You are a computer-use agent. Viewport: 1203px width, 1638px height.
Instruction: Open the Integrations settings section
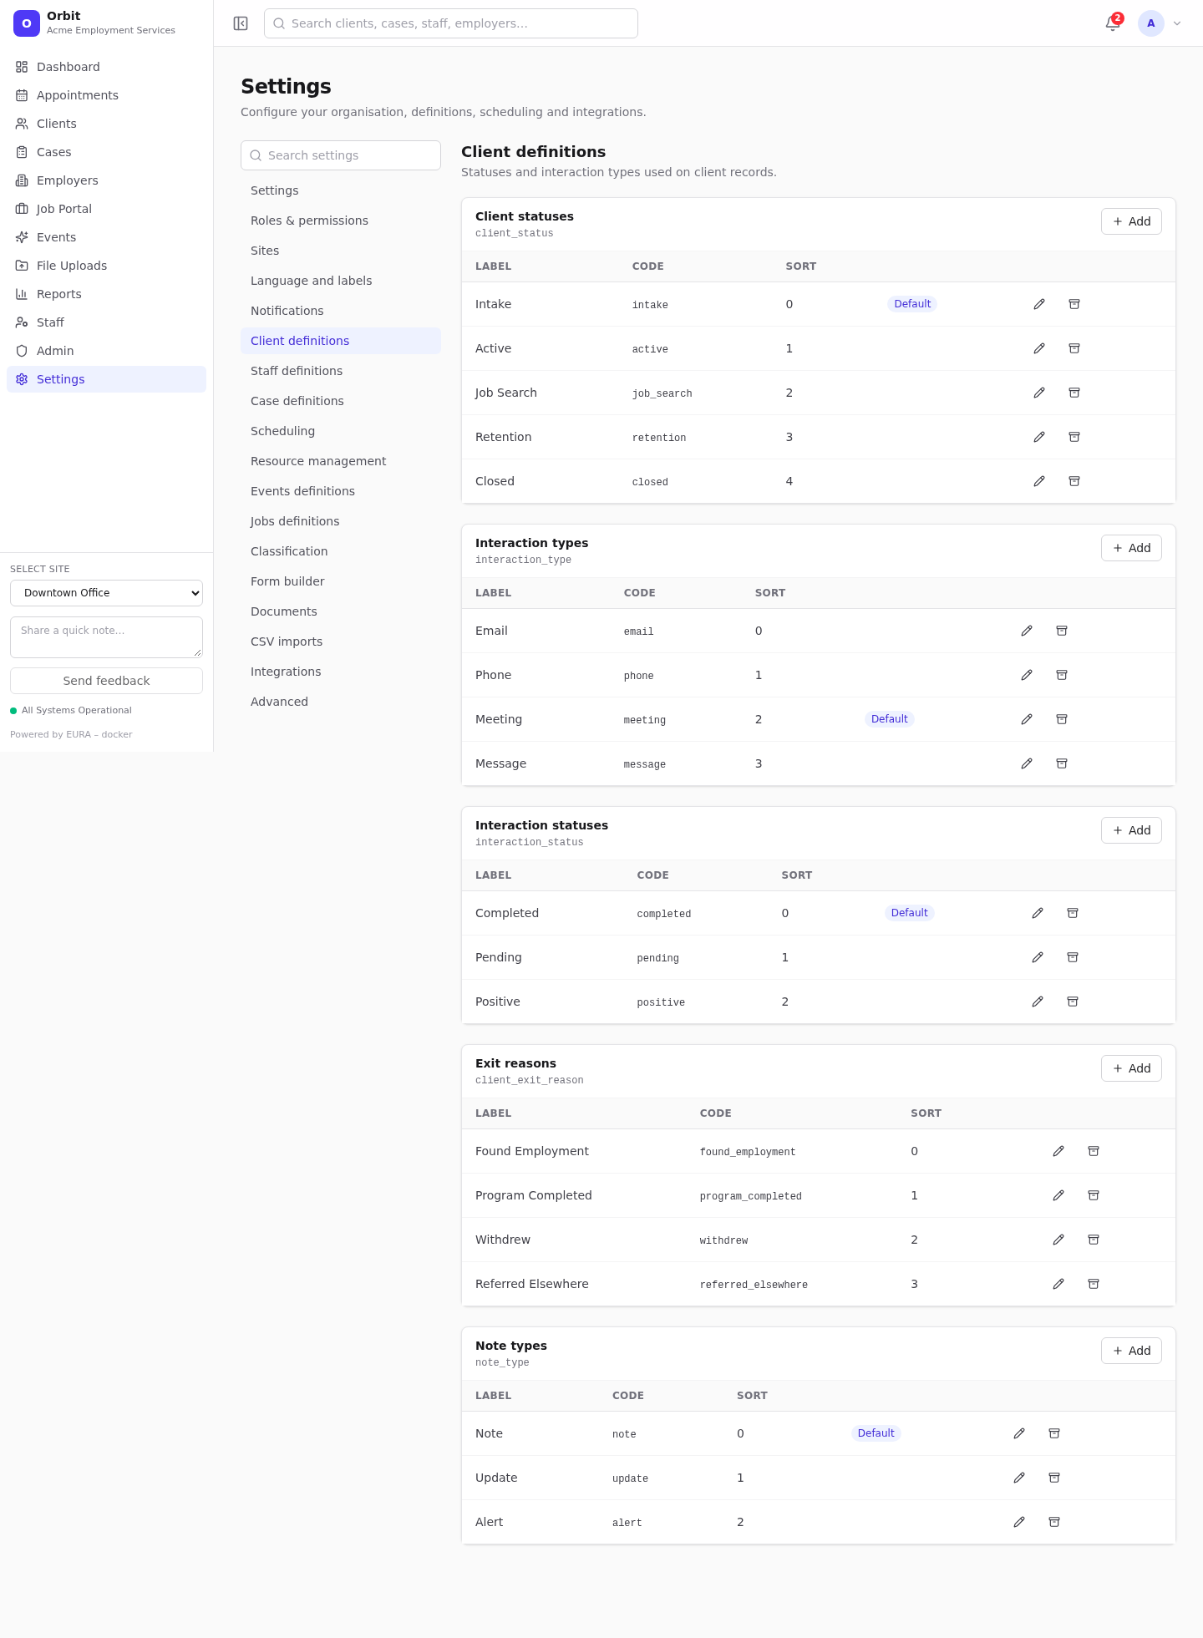[x=341, y=672]
